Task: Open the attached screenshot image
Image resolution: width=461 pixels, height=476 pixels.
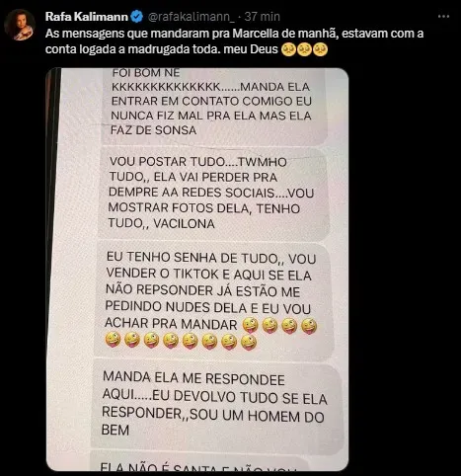Action: click(x=197, y=270)
